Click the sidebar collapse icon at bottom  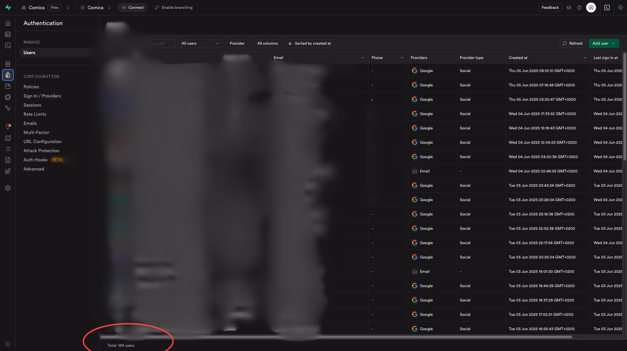8,344
